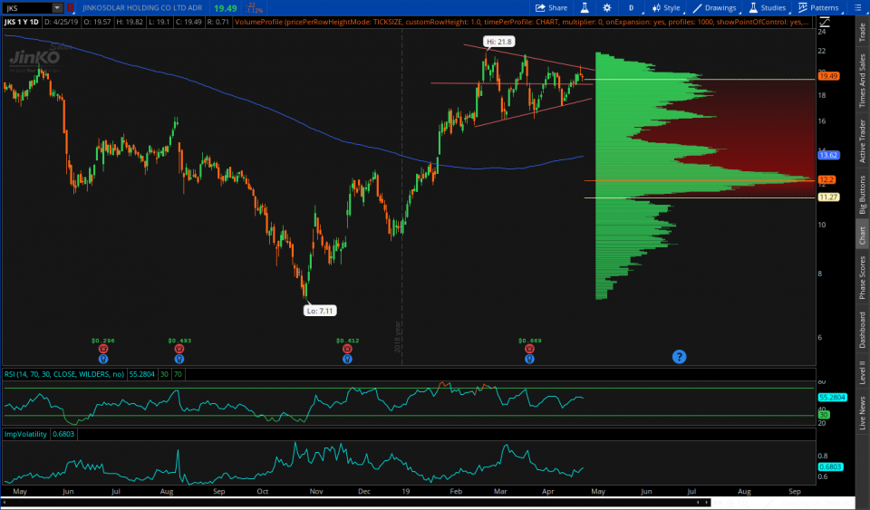This screenshot has width=870, height=510.
Task: Click the O: 19.57 open readout
Action: [x=98, y=22]
